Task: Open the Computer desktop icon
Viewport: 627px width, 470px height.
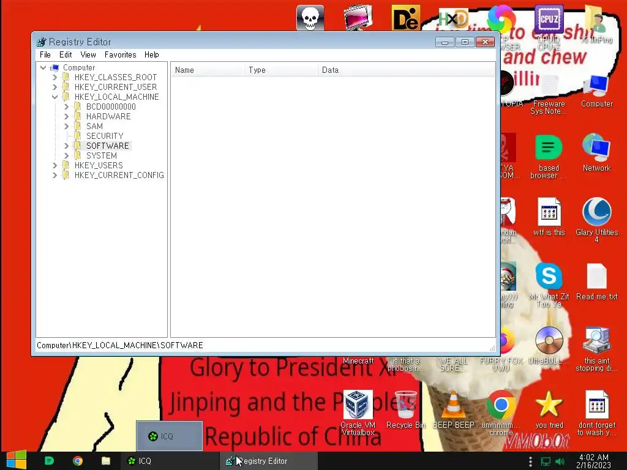Action: (596, 91)
